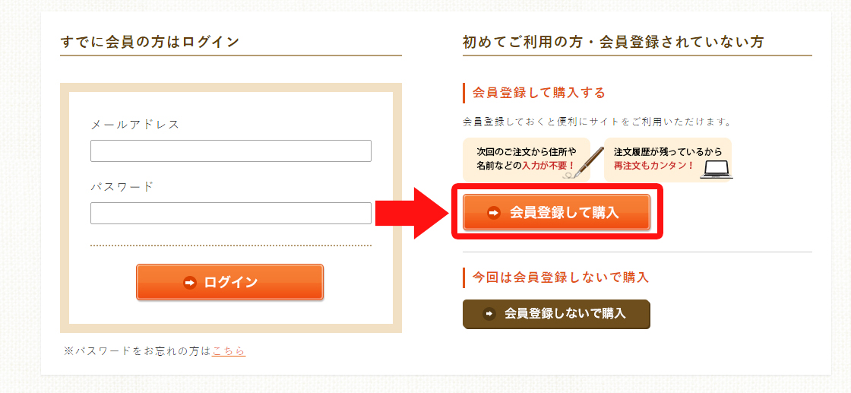The width and height of the screenshot is (851, 393).
Task: Click the メールアドレス field label
Action: click(134, 125)
